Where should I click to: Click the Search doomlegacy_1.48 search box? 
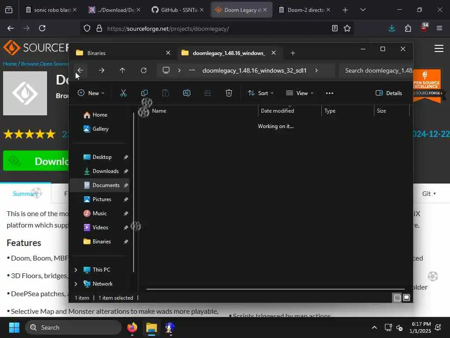(x=376, y=70)
